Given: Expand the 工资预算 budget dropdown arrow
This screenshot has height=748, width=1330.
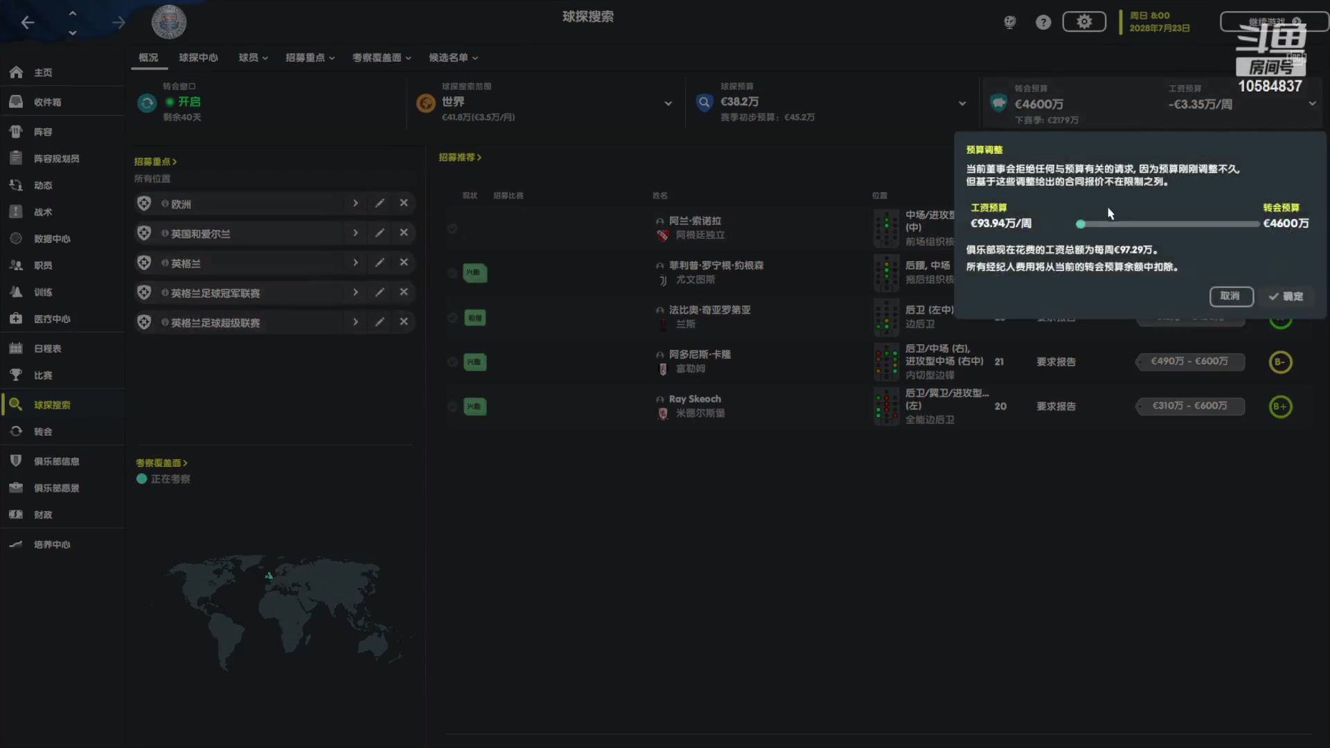Looking at the screenshot, I should 1312,104.
